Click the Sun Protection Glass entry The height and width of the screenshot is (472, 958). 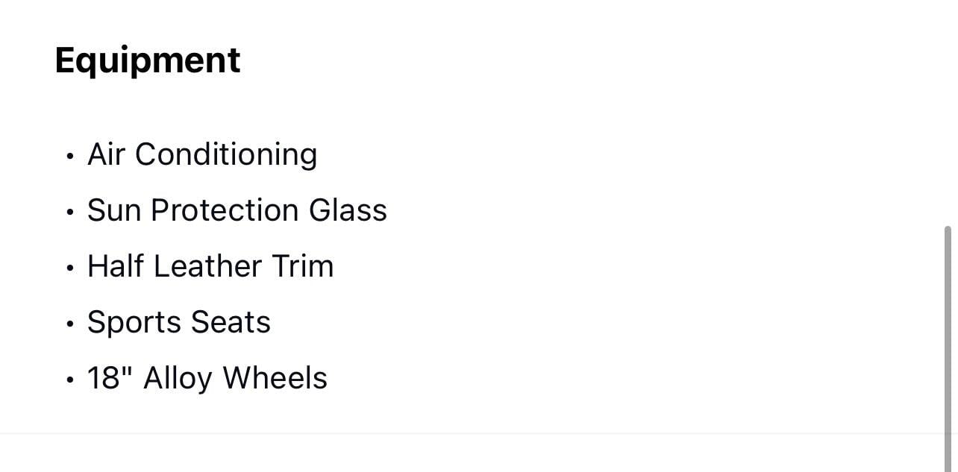tap(237, 210)
